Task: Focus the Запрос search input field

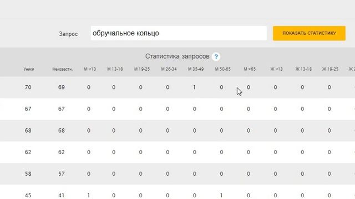Action: [x=179, y=33]
